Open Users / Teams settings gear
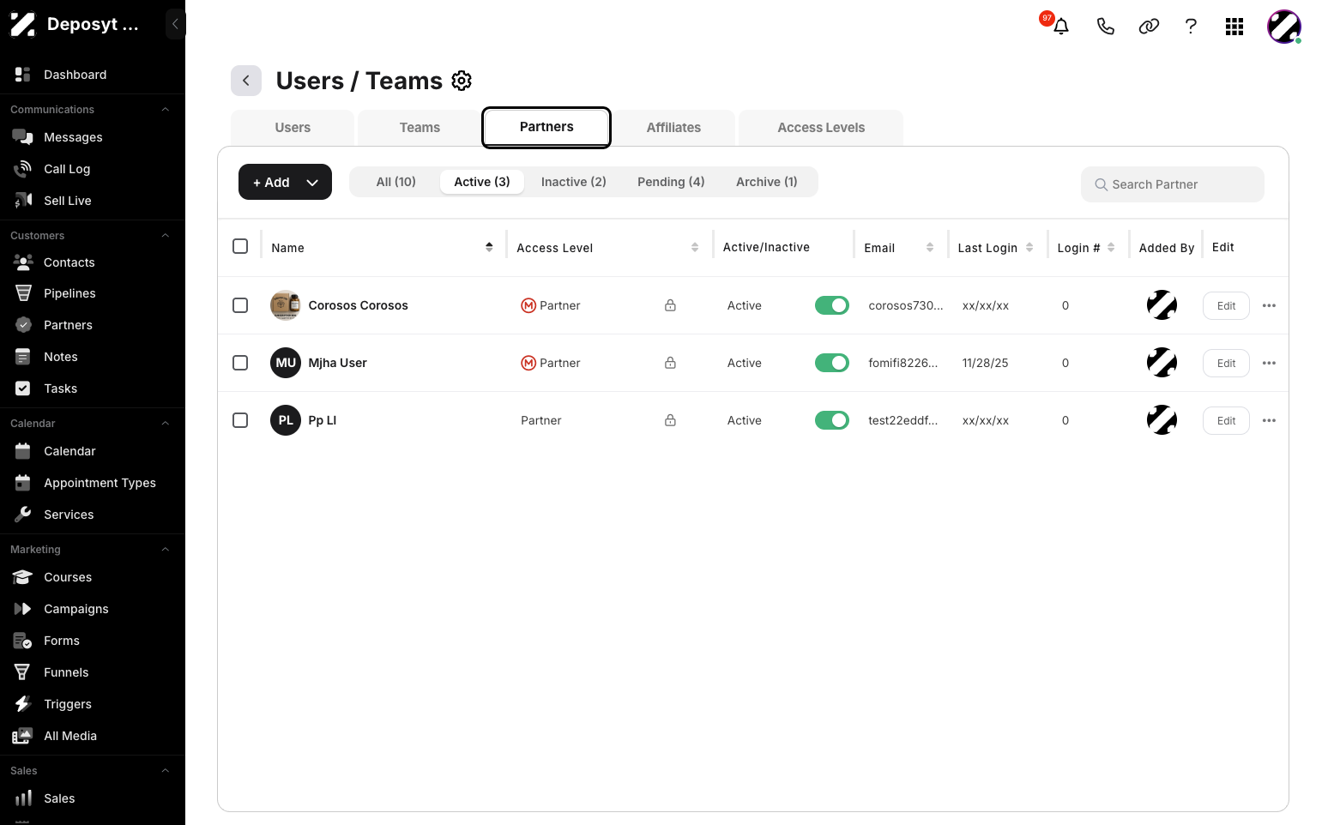This screenshot has width=1322, height=825. [462, 81]
